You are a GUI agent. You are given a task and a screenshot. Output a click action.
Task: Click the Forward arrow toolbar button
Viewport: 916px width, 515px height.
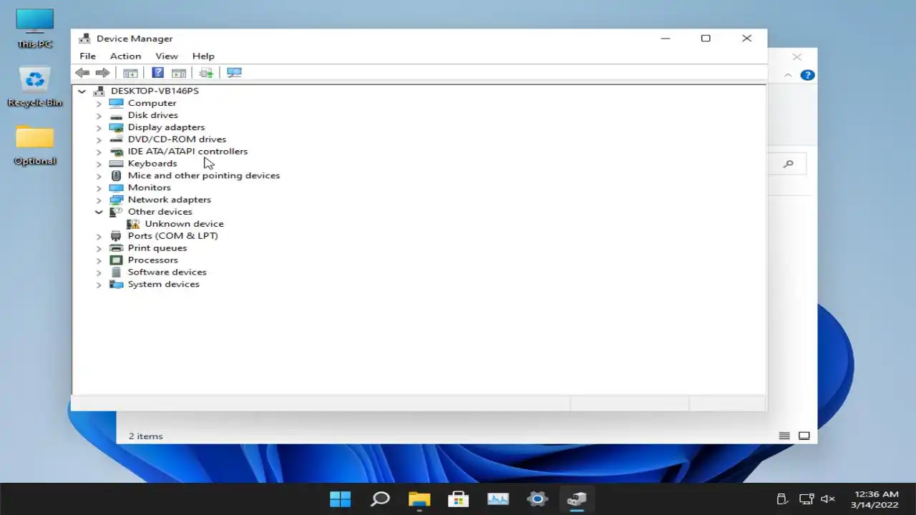click(x=102, y=72)
